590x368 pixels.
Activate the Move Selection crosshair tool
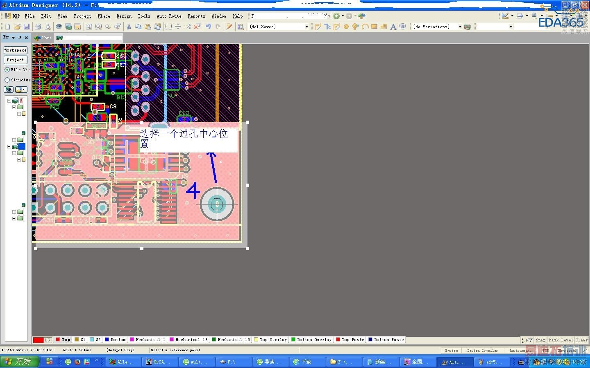[178, 27]
